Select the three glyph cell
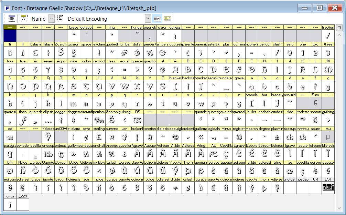 coord(328,53)
